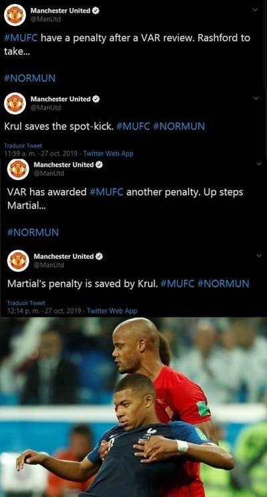Click verified badge on first tweet

coord(95,11)
